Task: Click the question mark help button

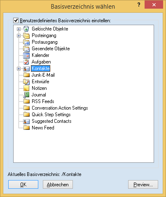Action: pyautogui.click(x=139, y=5)
